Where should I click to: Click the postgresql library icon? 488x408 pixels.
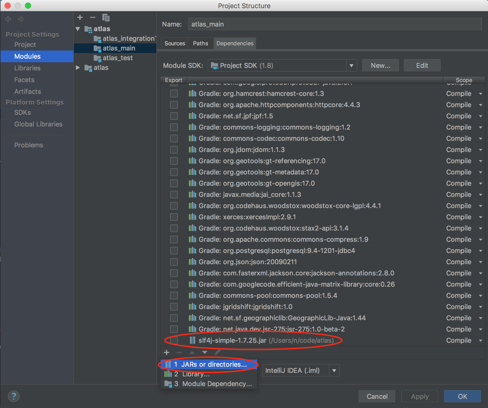192,251
